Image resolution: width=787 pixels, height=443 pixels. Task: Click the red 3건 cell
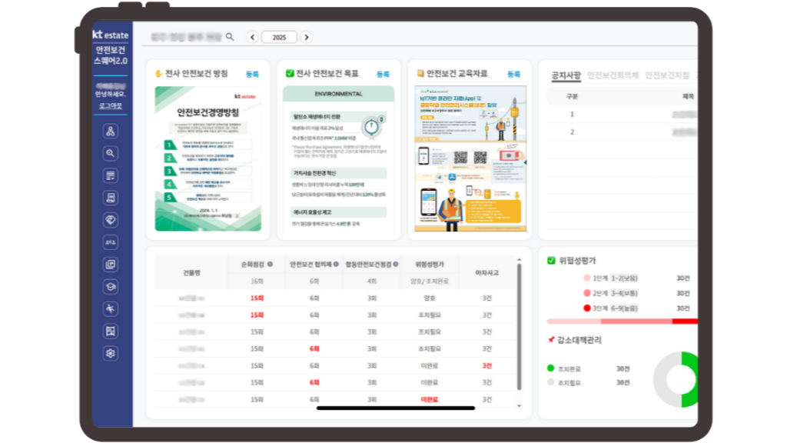486,365
